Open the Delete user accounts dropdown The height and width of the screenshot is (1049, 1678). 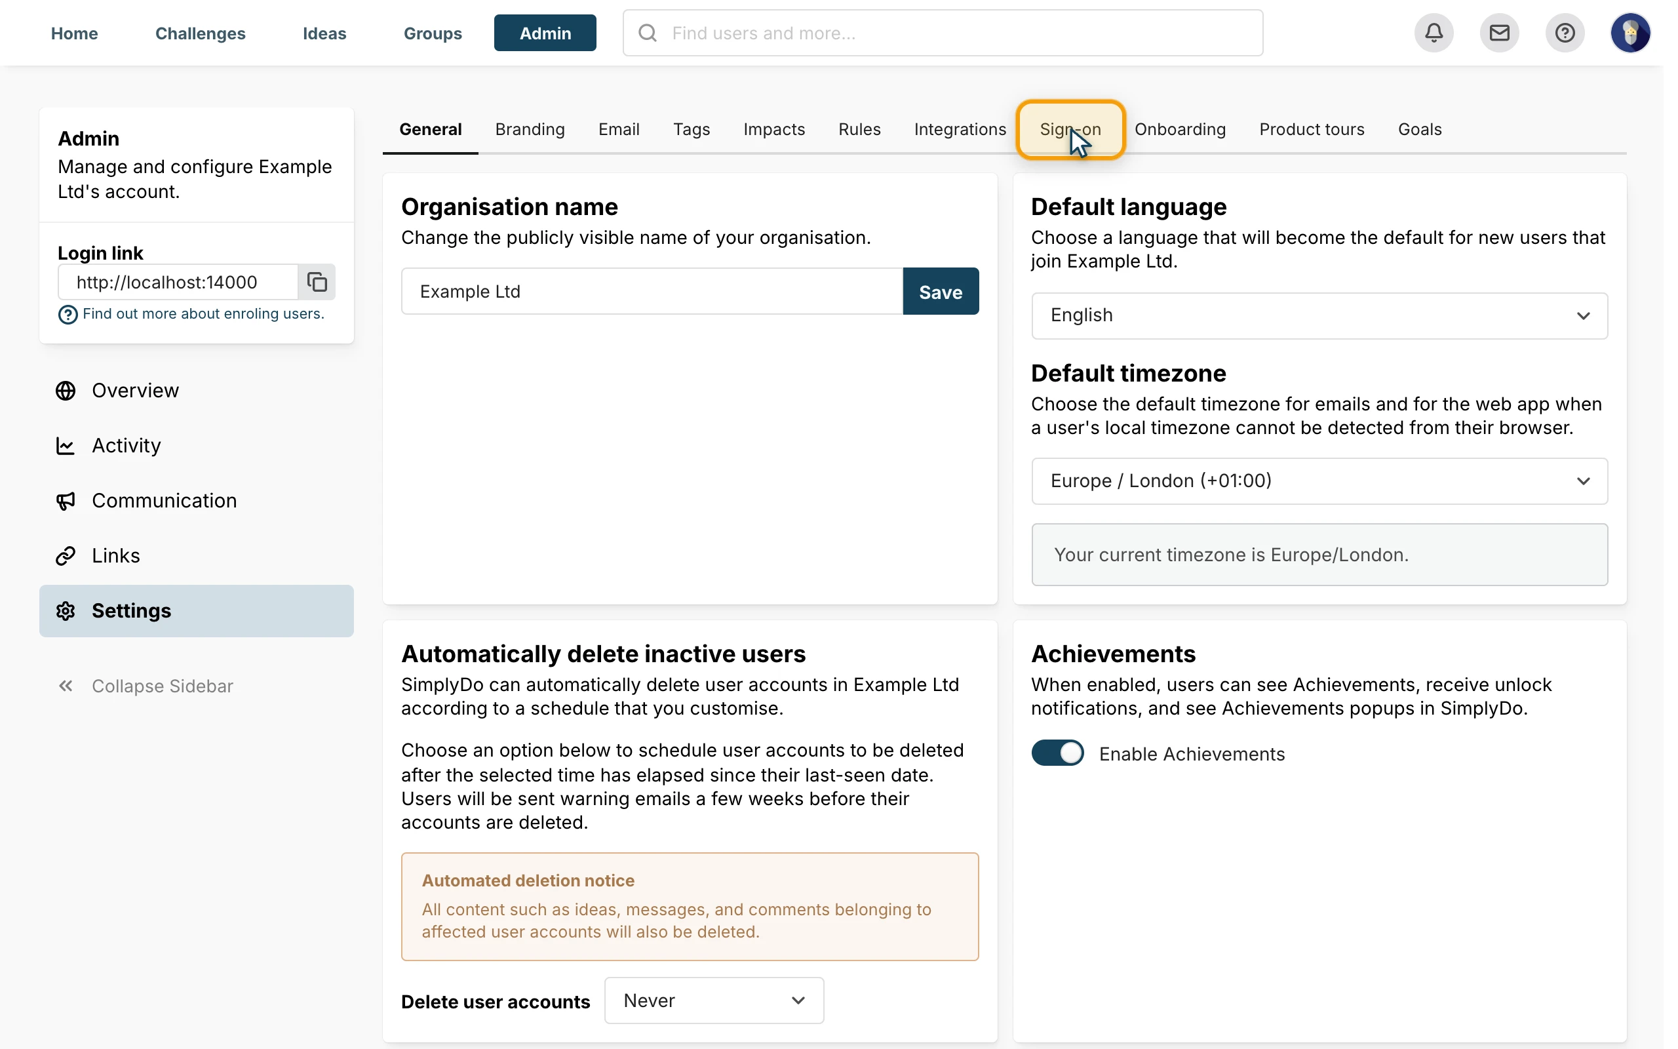point(714,1000)
